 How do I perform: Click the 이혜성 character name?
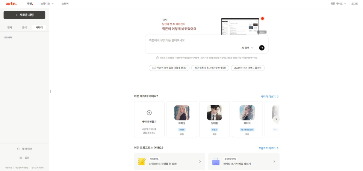tap(182, 123)
